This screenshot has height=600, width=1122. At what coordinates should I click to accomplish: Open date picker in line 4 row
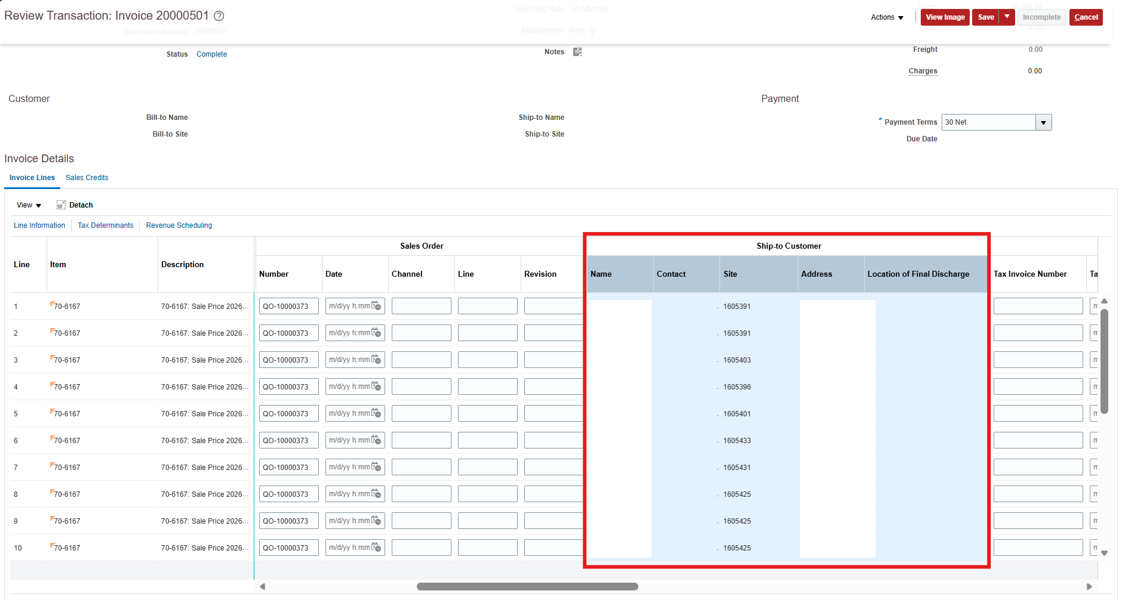376,386
